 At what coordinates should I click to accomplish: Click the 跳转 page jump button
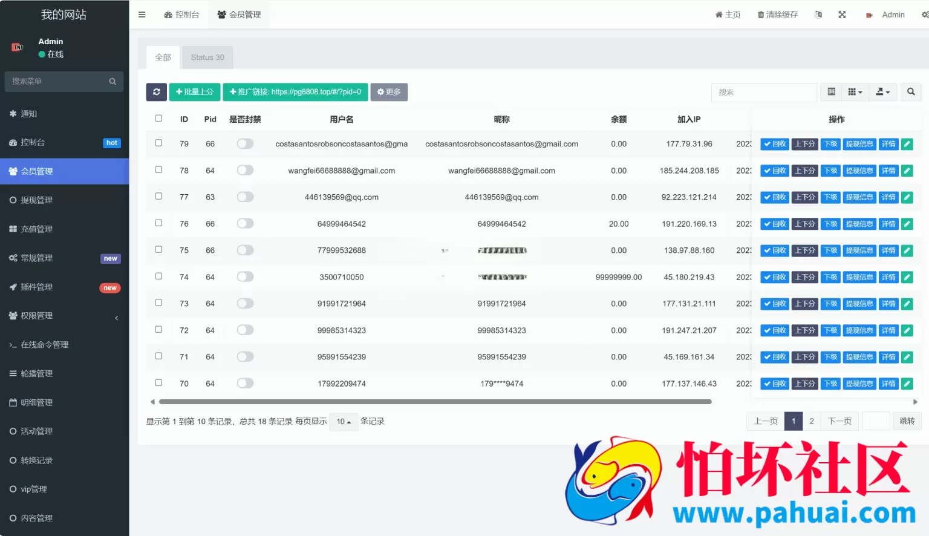[907, 421]
